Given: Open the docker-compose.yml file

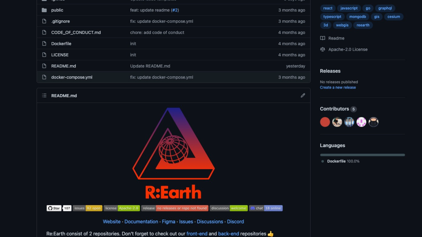Looking at the screenshot, I should pos(72,77).
